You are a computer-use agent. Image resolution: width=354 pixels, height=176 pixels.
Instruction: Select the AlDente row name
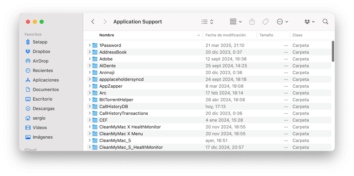click(107, 66)
